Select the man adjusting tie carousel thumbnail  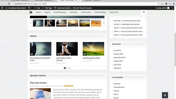point(50,23)
